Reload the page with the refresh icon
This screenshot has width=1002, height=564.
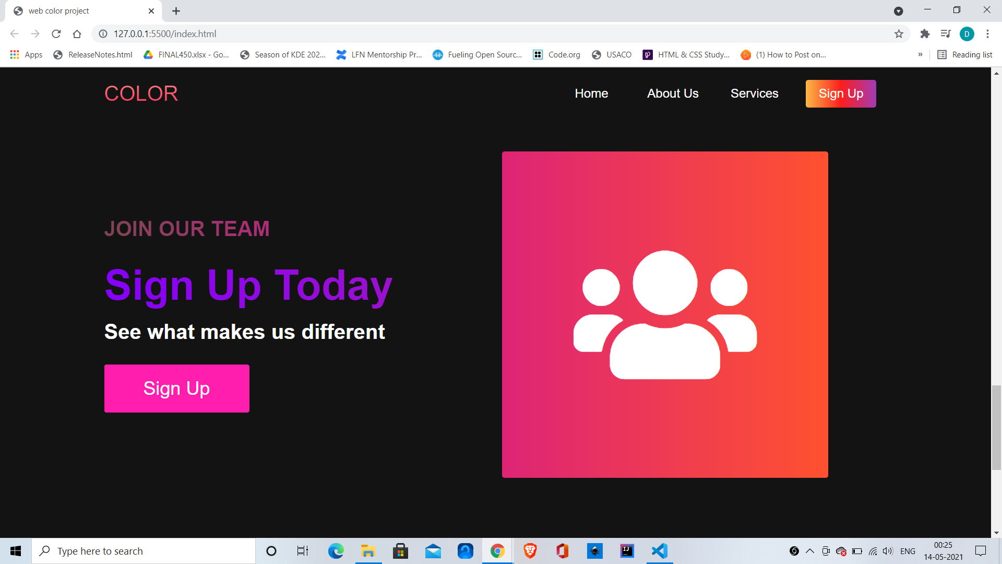pos(56,33)
